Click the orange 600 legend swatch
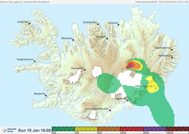This screenshot has width=189, height=134. point(109,129)
